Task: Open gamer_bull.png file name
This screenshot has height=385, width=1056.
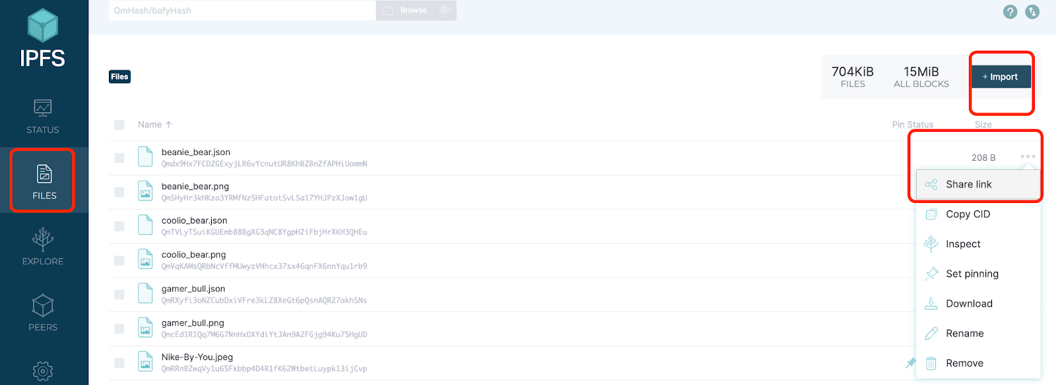Action: point(193,323)
